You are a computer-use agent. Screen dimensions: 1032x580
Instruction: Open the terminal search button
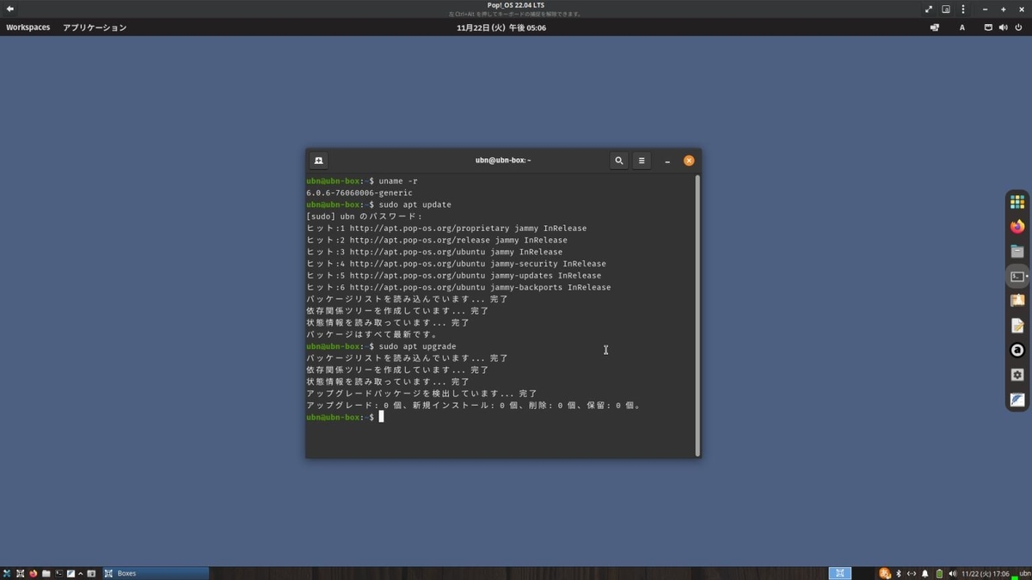click(618, 161)
